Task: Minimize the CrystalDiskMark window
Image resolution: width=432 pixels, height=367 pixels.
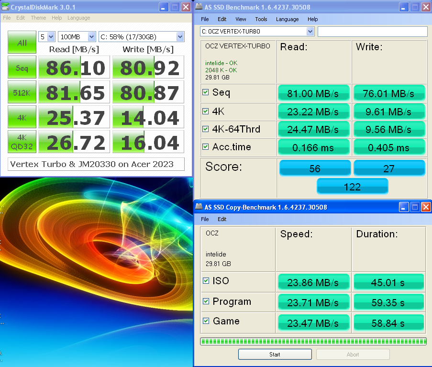Action: [x=163, y=7]
